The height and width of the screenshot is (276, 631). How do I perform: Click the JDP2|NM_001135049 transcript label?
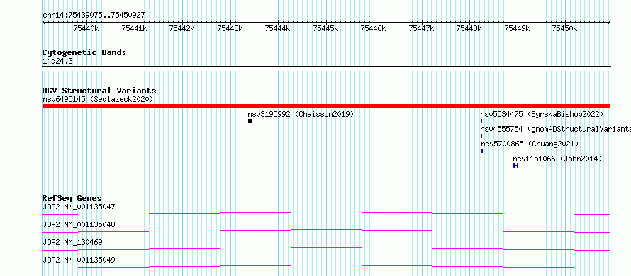pyautogui.click(x=79, y=260)
